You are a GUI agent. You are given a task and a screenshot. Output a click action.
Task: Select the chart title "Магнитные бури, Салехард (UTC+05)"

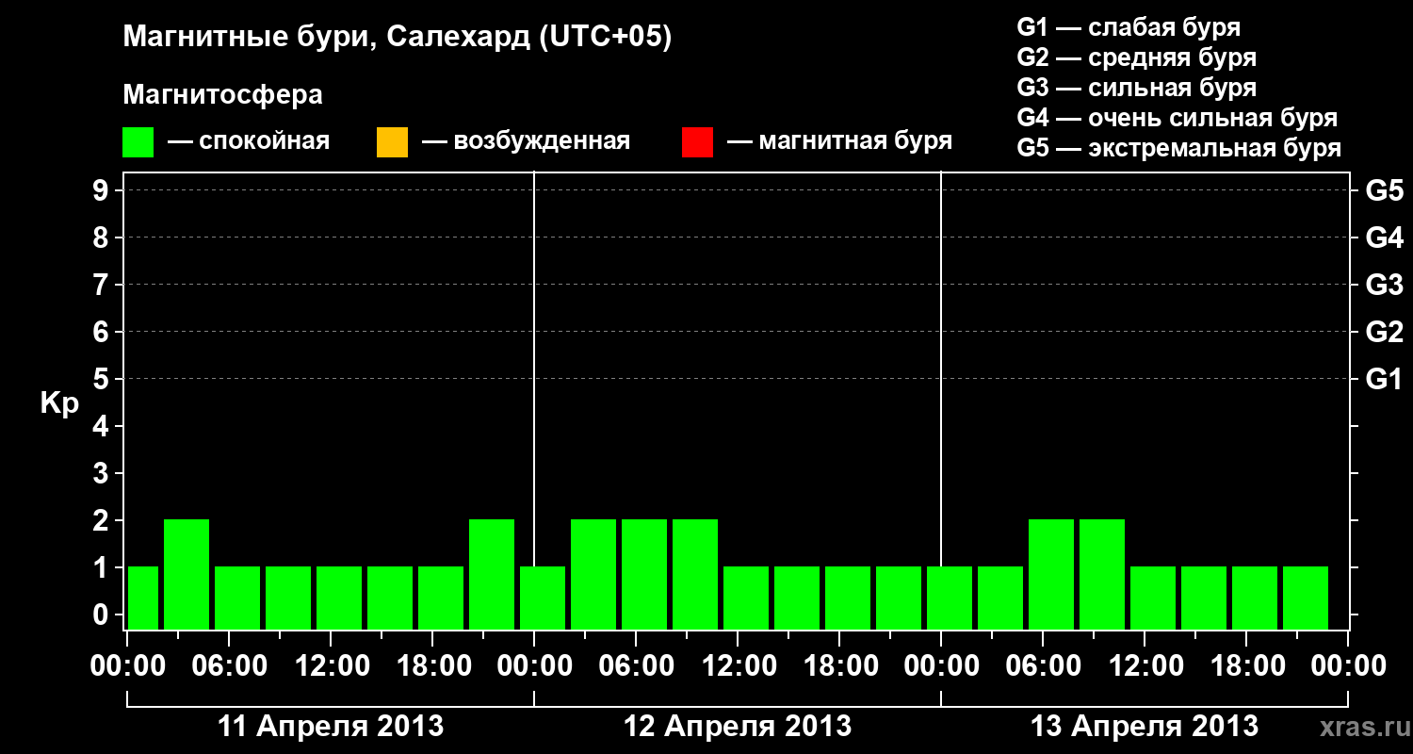[x=398, y=38]
